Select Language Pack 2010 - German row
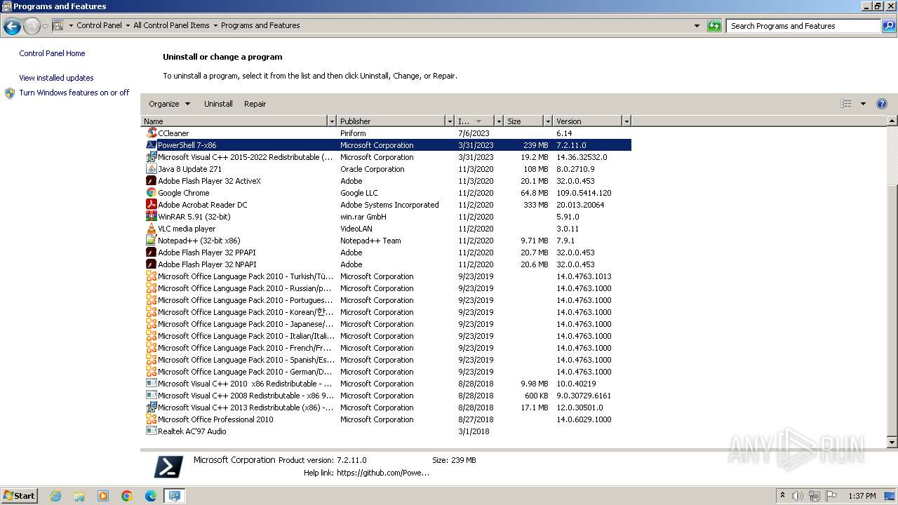This screenshot has height=505, width=898. pyautogui.click(x=386, y=372)
